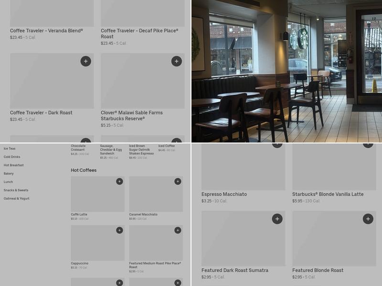
Task: Open Coffee Traveler - Veranda Blend item
Action: point(46,31)
